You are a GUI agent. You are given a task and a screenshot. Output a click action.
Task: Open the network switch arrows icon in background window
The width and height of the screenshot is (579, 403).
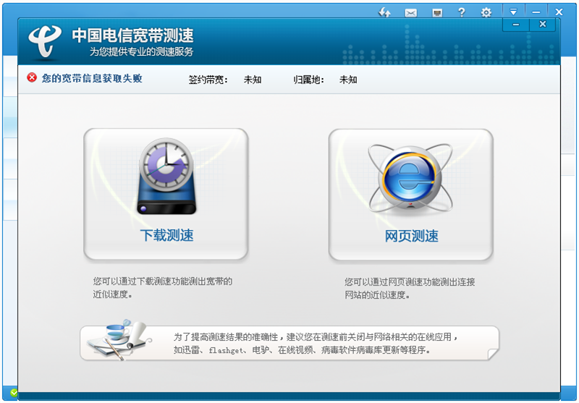(x=384, y=12)
